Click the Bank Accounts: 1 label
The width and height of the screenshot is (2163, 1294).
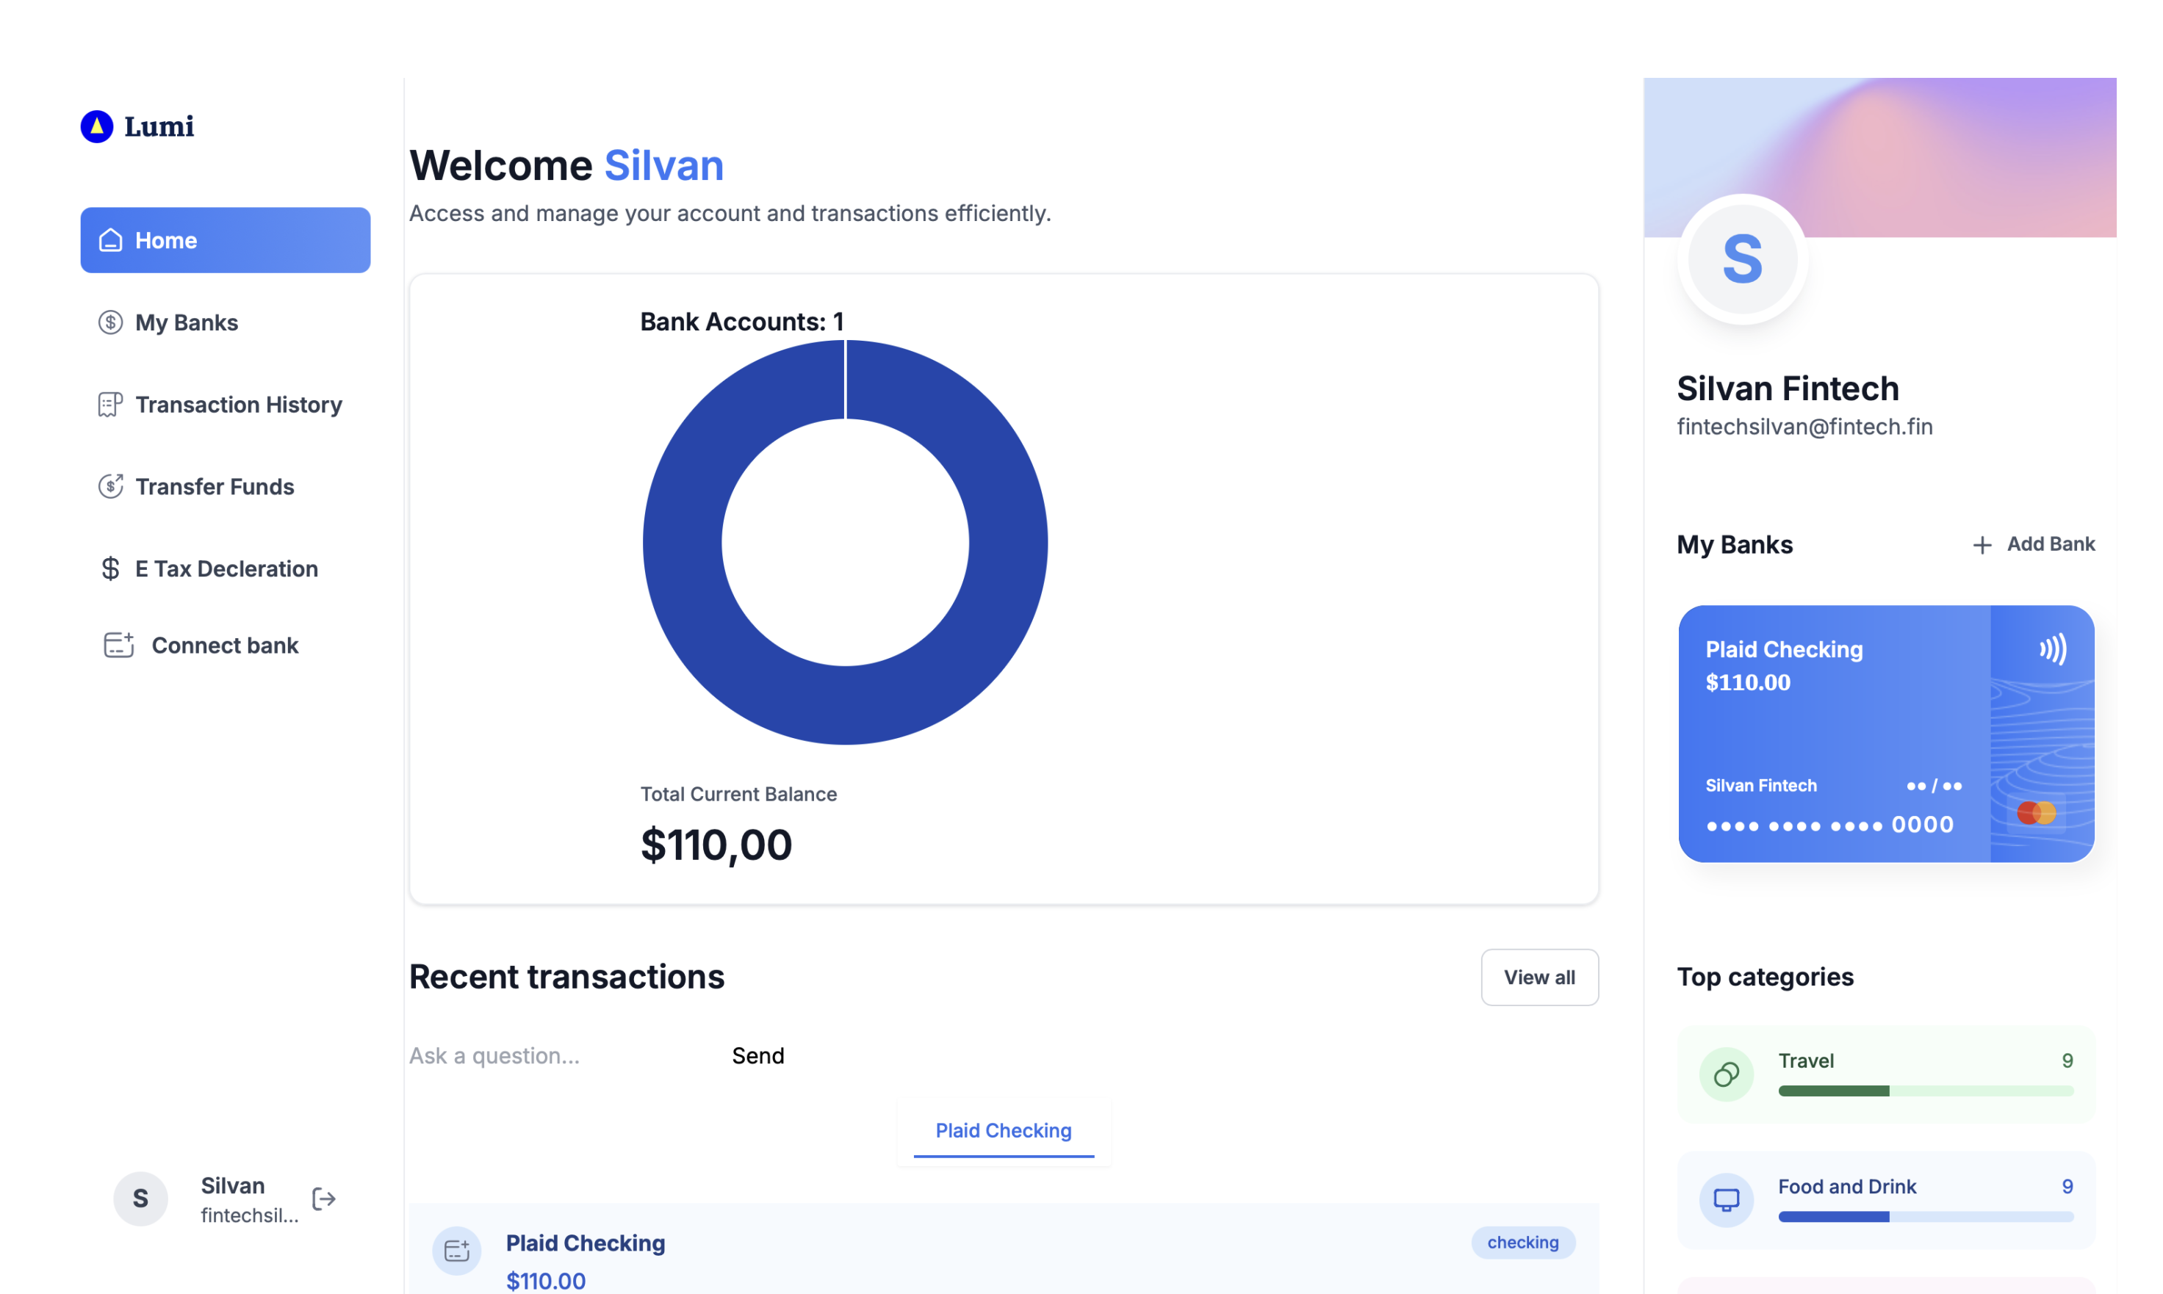(x=741, y=322)
